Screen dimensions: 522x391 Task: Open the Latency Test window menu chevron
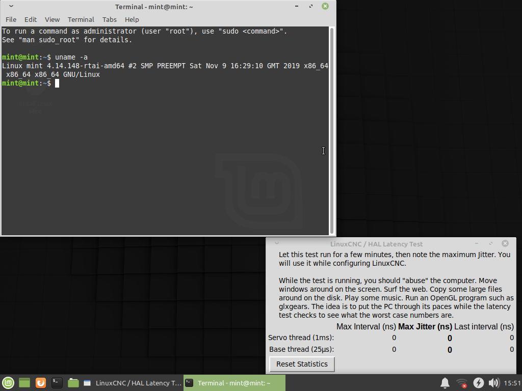277,243
